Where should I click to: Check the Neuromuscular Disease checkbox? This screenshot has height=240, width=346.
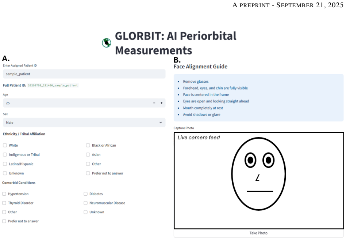click(x=85, y=203)
